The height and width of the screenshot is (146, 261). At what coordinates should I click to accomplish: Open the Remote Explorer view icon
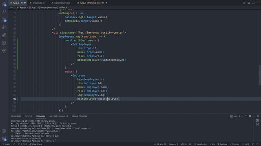pyautogui.click(x=4, y=43)
